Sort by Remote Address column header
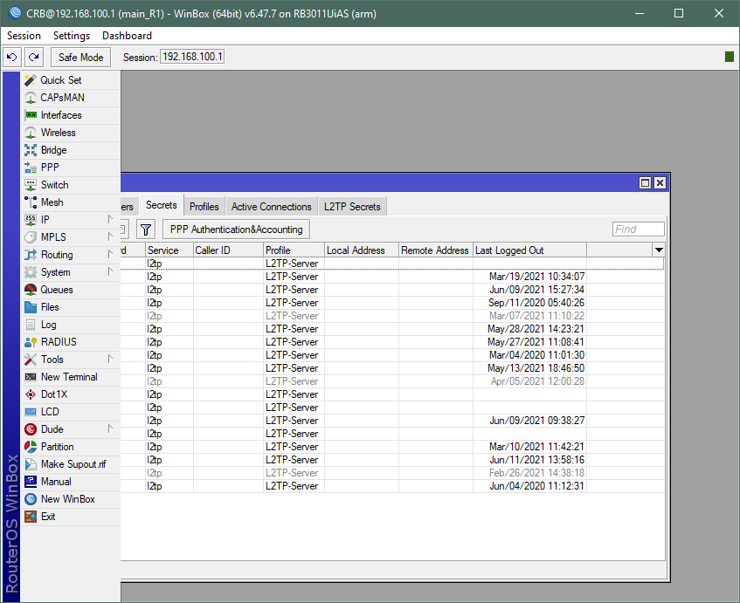 pos(436,250)
